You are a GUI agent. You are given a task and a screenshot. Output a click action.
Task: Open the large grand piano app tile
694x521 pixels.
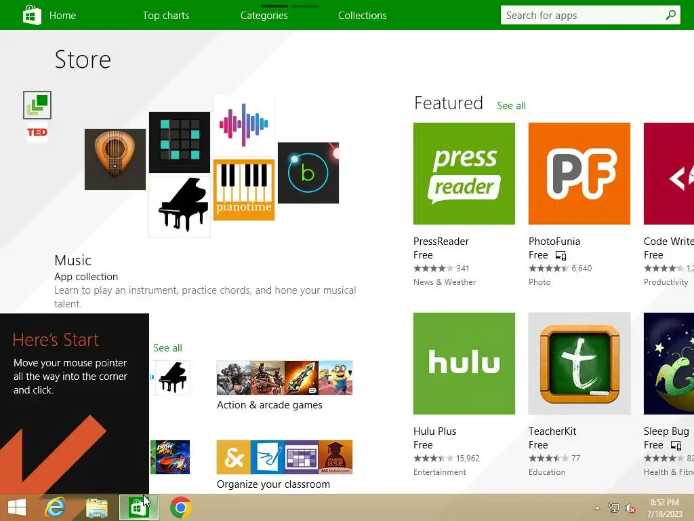(180, 207)
